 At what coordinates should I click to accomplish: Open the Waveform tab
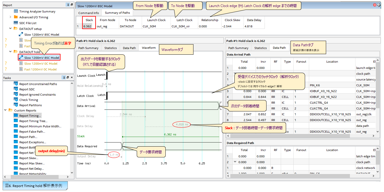coord(149,48)
